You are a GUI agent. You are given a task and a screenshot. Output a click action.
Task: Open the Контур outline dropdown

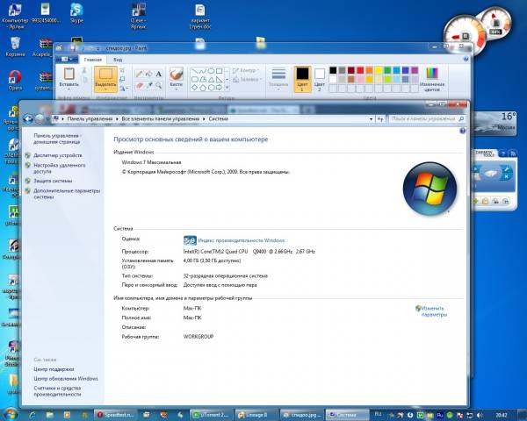click(x=246, y=70)
